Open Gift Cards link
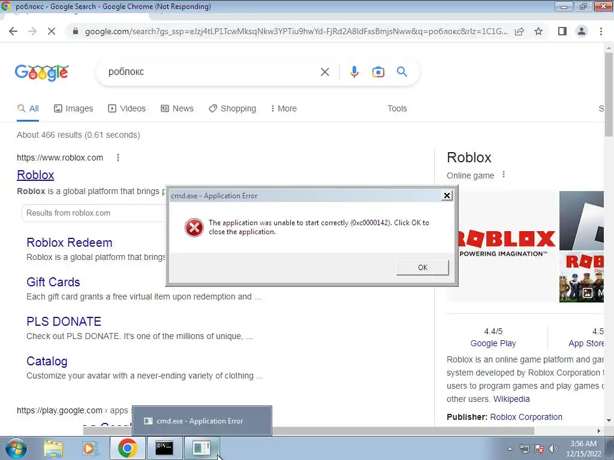This screenshot has height=460, width=614. 53,282
